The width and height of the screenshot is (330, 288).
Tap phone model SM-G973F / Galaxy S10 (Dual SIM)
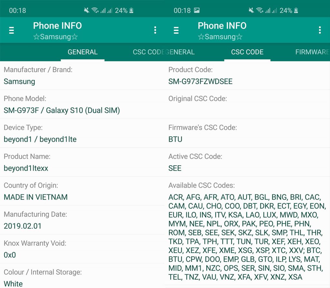point(62,110)
